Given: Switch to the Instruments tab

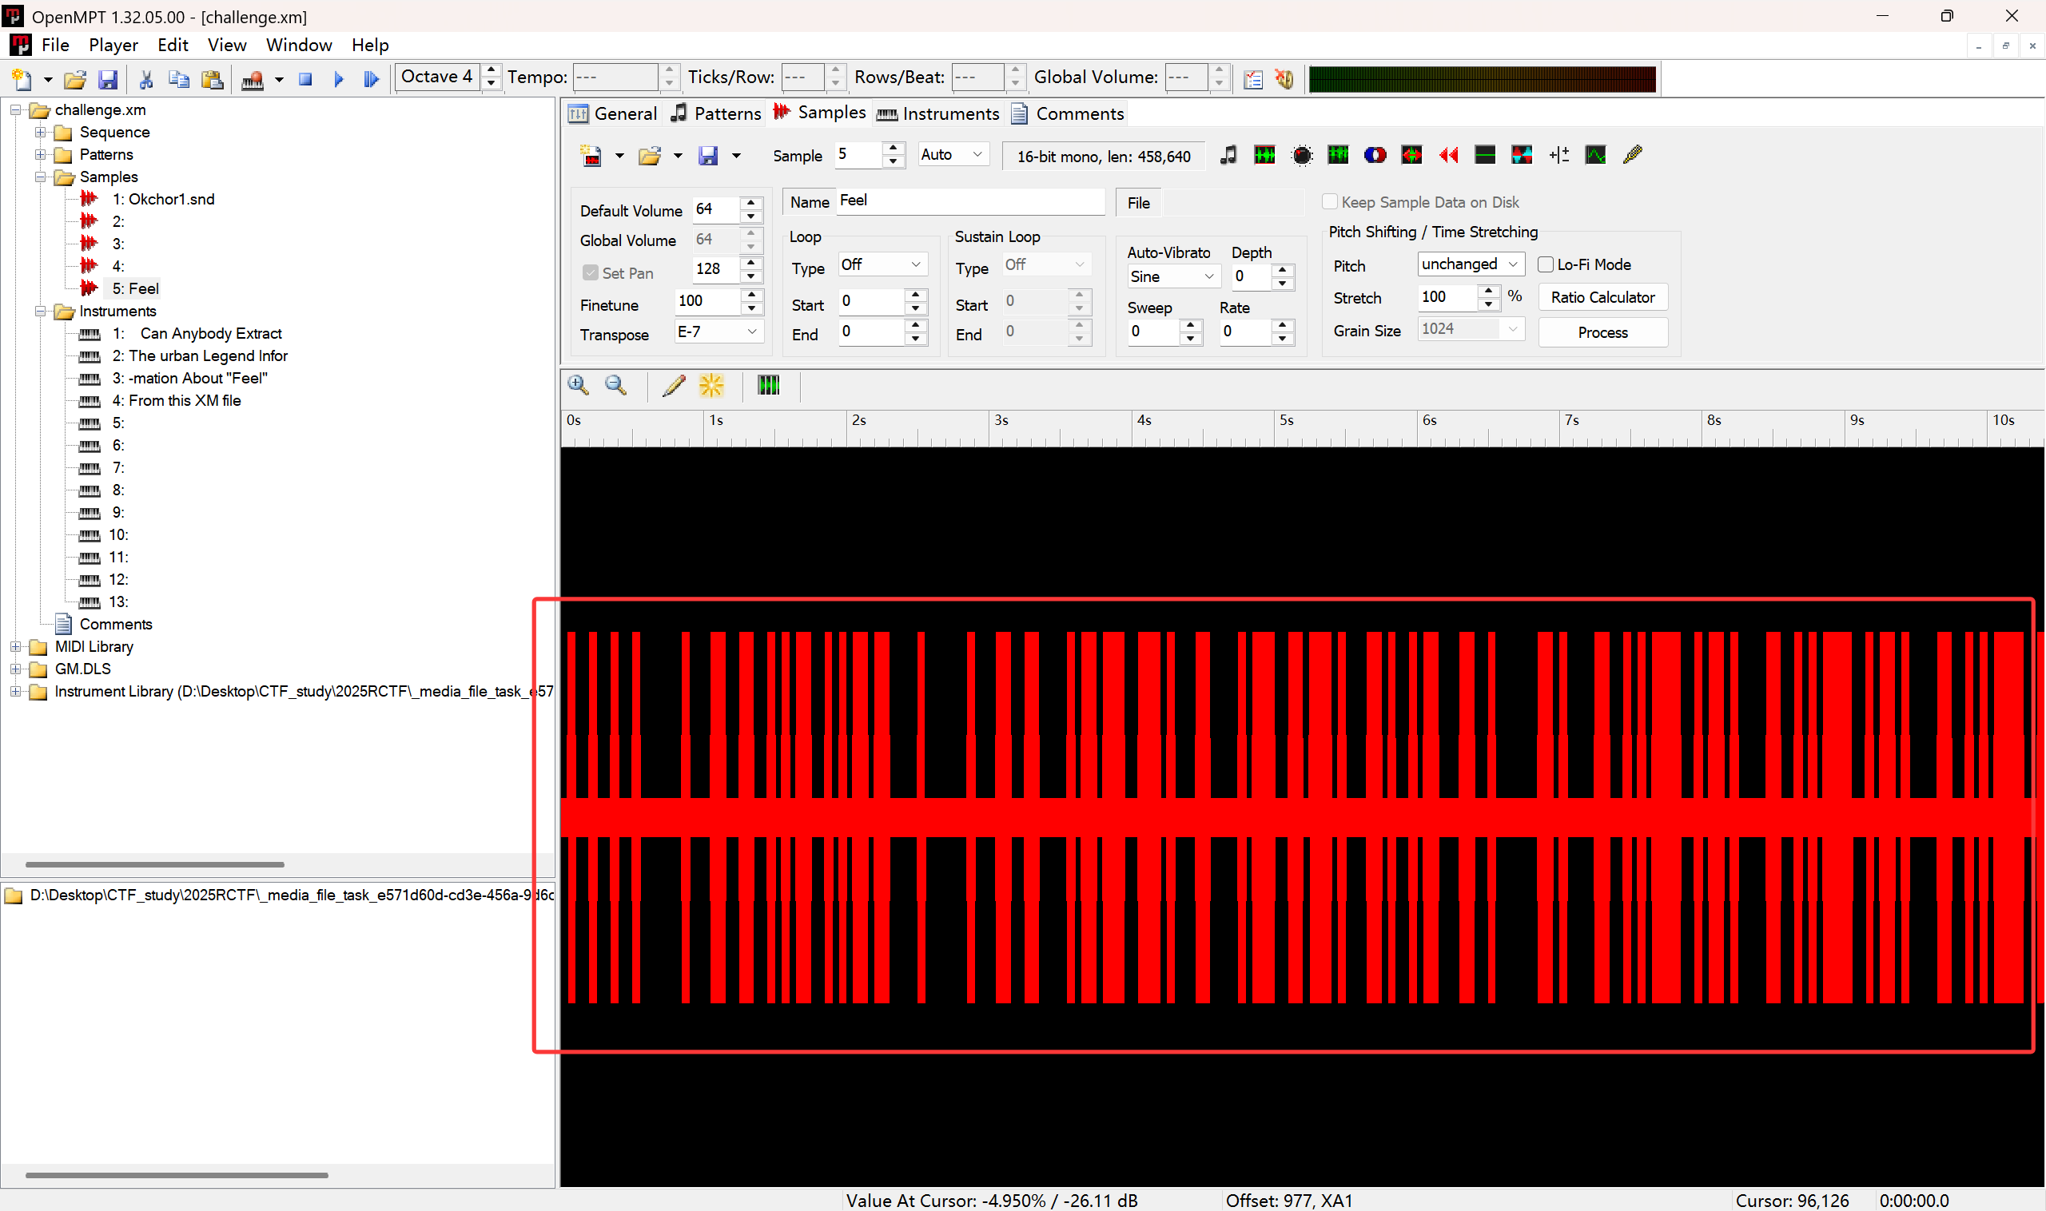Looking at the screenshot, I should pos(938,113).
